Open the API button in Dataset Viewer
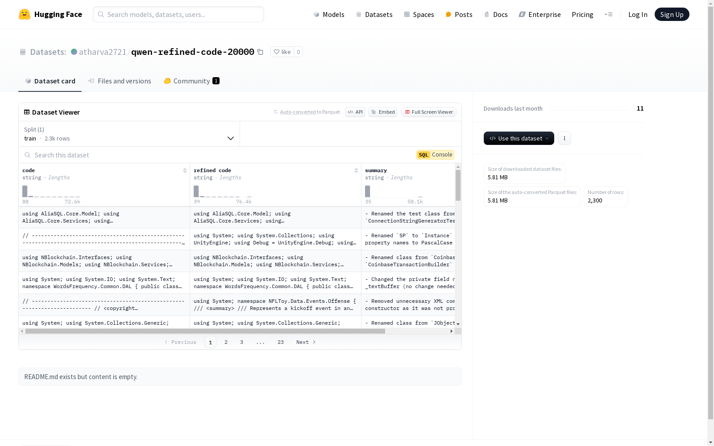 click(x=355, y=112)
